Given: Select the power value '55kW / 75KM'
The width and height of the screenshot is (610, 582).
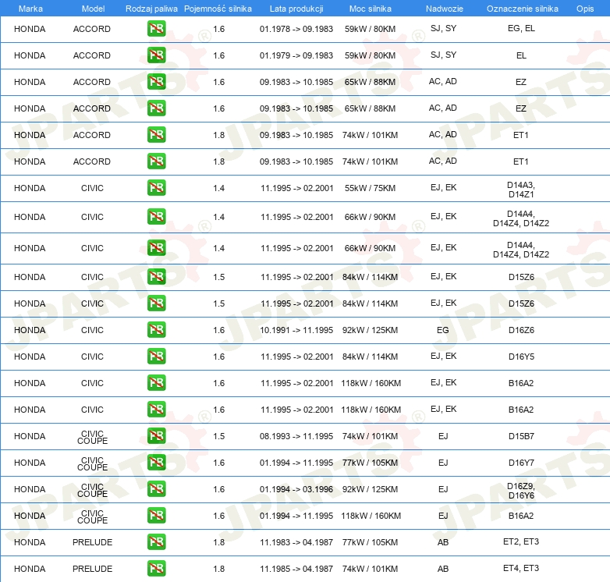Looking at the screenshot, I should (x=370, y=188).
